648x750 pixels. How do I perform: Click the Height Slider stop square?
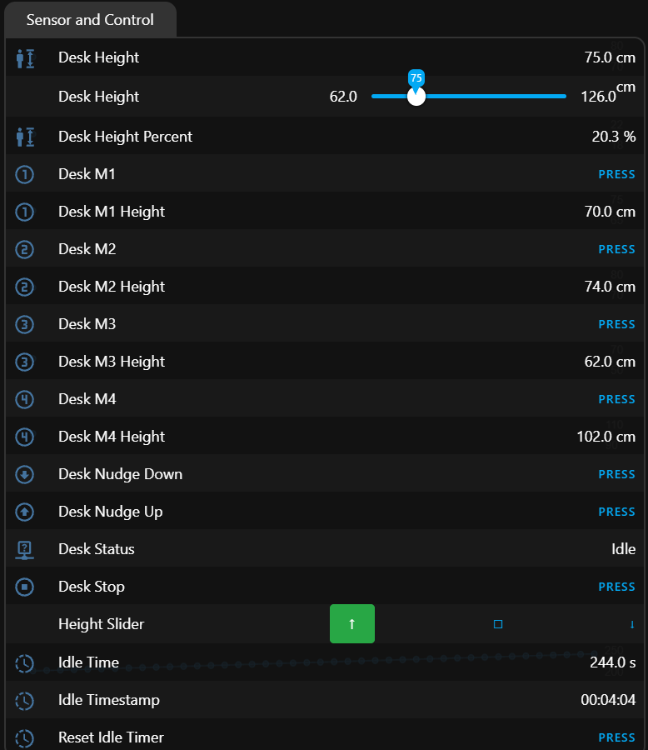(x=498, y=624)
